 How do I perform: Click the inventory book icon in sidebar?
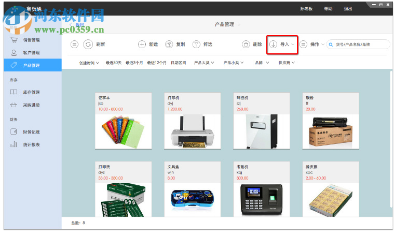13,92
